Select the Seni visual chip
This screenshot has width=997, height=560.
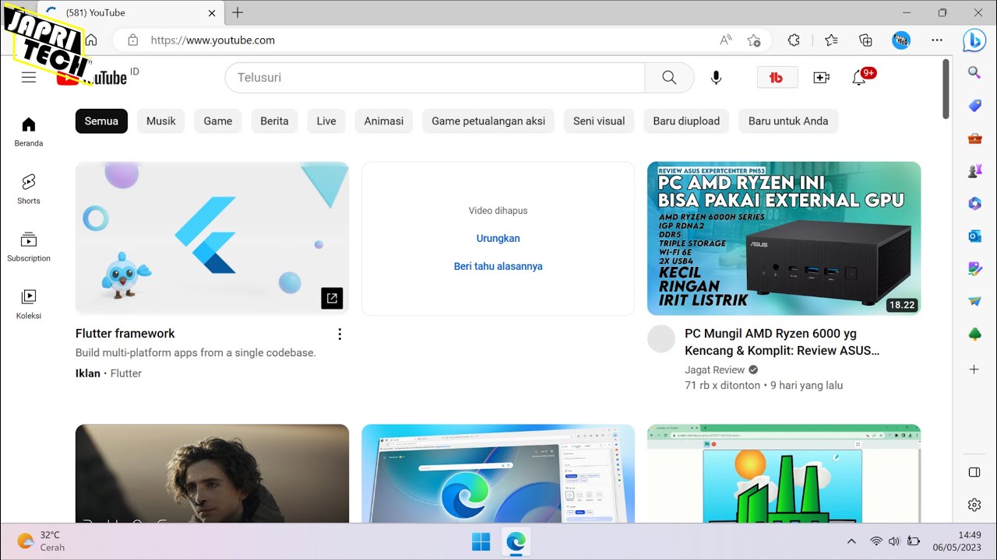coord(599,121)
